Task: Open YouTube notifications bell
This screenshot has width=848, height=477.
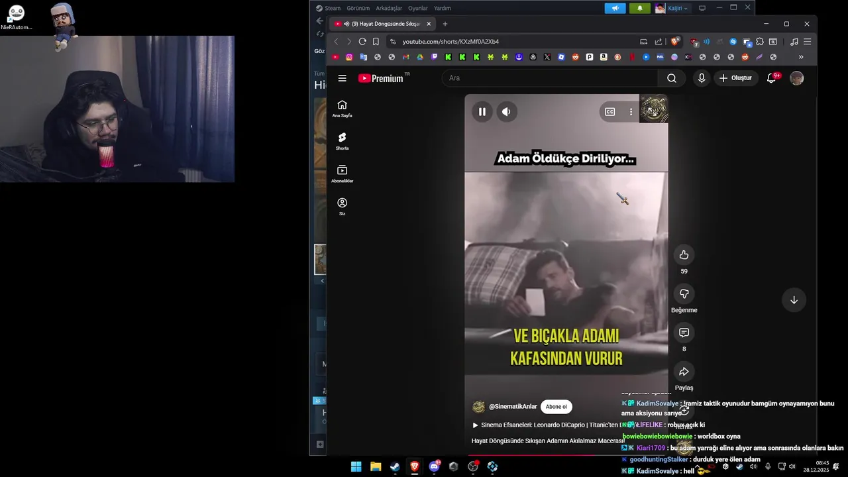Action: point(771,78)
